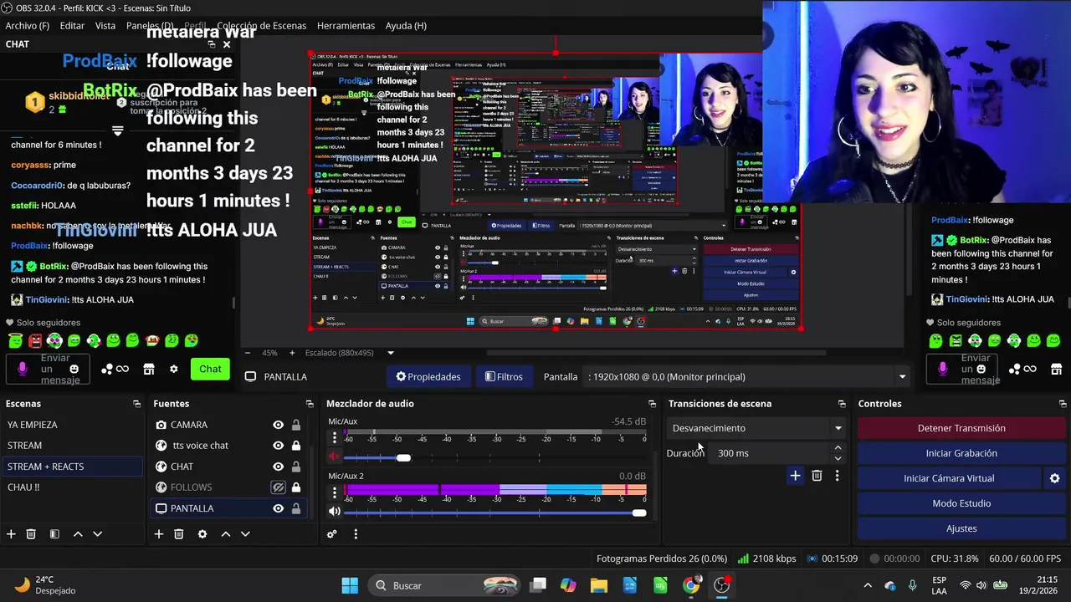Remove selected source with trash icon

[x=178, y=534]
